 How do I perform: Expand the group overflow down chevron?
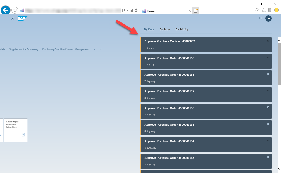pyautogui.click(x=101, y=49)
